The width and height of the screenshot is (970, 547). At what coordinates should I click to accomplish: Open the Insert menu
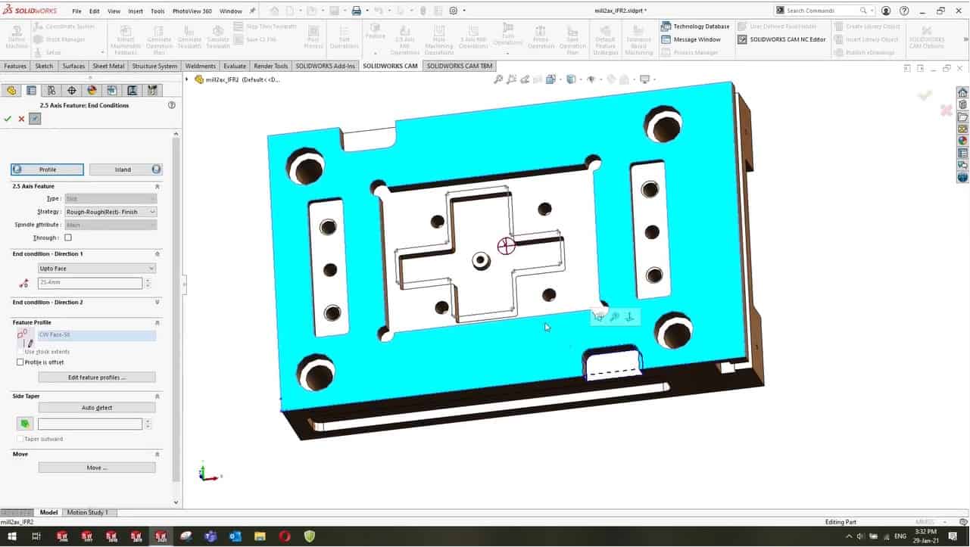[136, 11]
